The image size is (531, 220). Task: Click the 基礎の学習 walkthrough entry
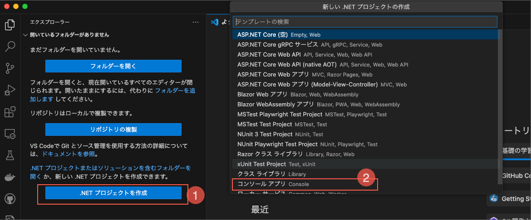[516, 151]
